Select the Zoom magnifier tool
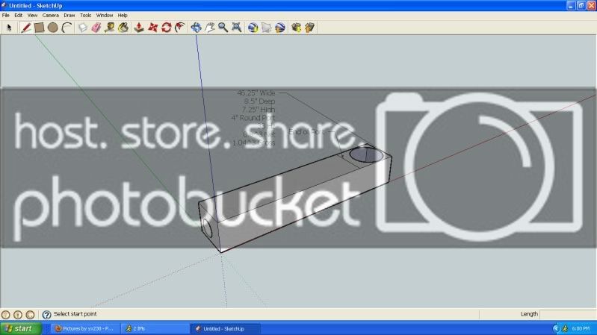 (x=223, y=28)
